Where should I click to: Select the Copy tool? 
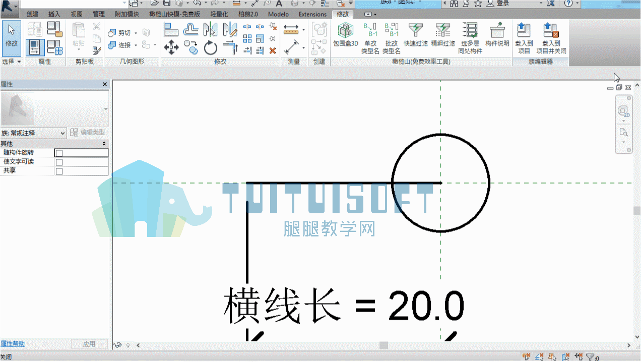(x=190, y=48)
